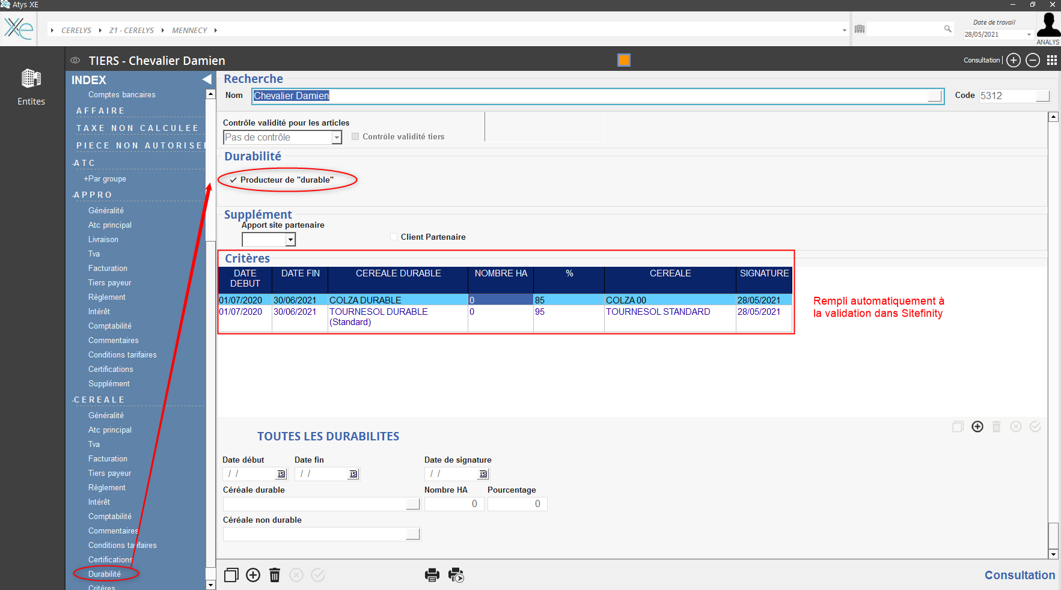Image resolution: width=1061 pixels, height=590 pixels.
Task: Click the orange square indicator in header
Action: 624,60
